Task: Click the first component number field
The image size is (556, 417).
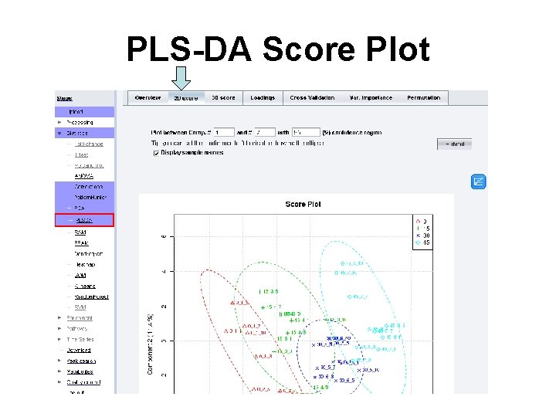Action: (224, 132)
